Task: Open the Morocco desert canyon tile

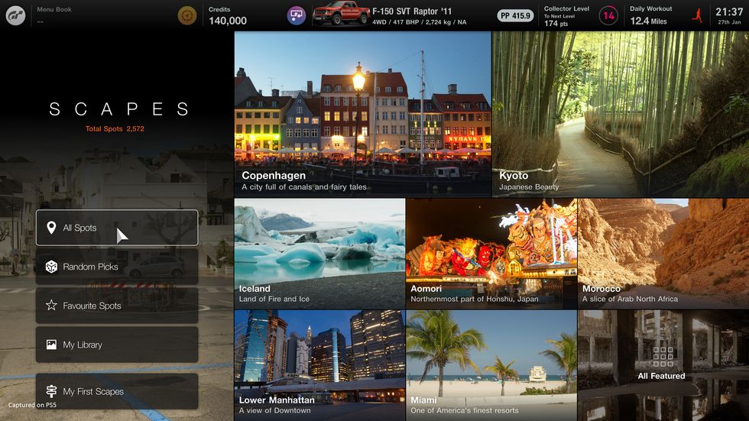Action: (x=663, y=253)
